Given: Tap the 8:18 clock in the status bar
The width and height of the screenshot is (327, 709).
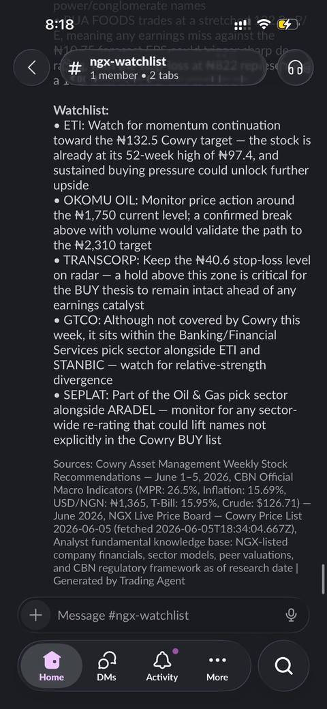Looking at the screenshot, I should pos(60,25).
